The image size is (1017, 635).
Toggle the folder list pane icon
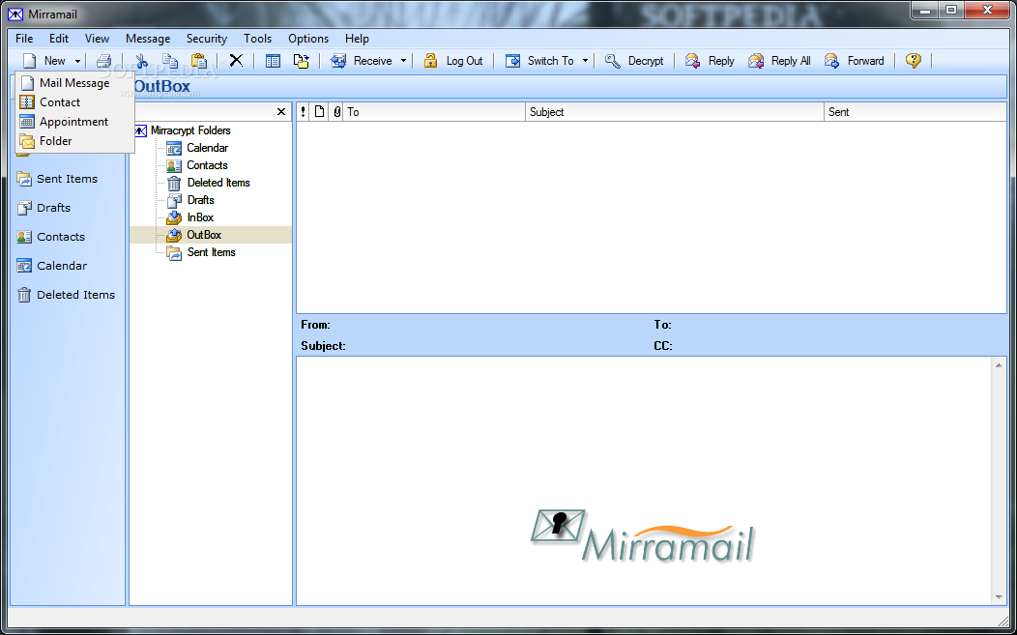(273, 61)
